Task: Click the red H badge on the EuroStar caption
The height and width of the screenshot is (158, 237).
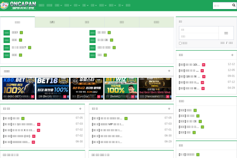Action: (x=99, y=96)
